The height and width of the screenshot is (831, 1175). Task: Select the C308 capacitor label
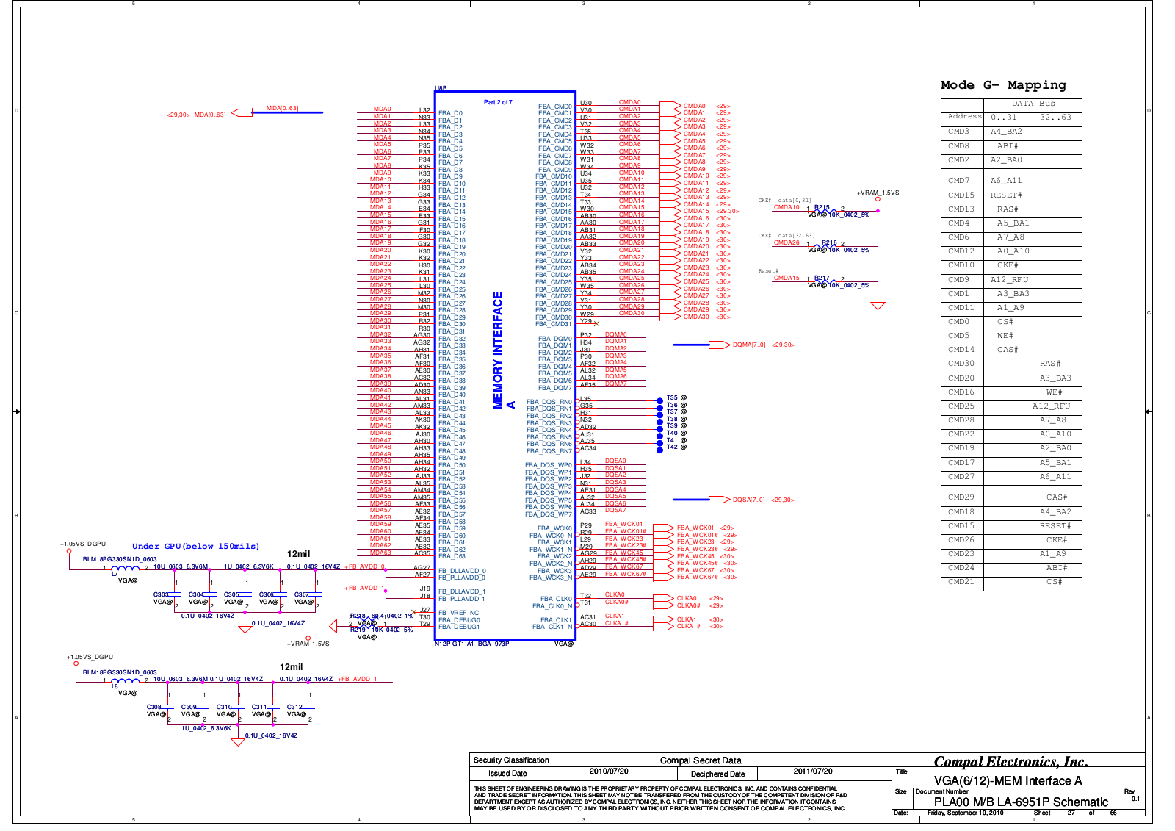(153, 707)
